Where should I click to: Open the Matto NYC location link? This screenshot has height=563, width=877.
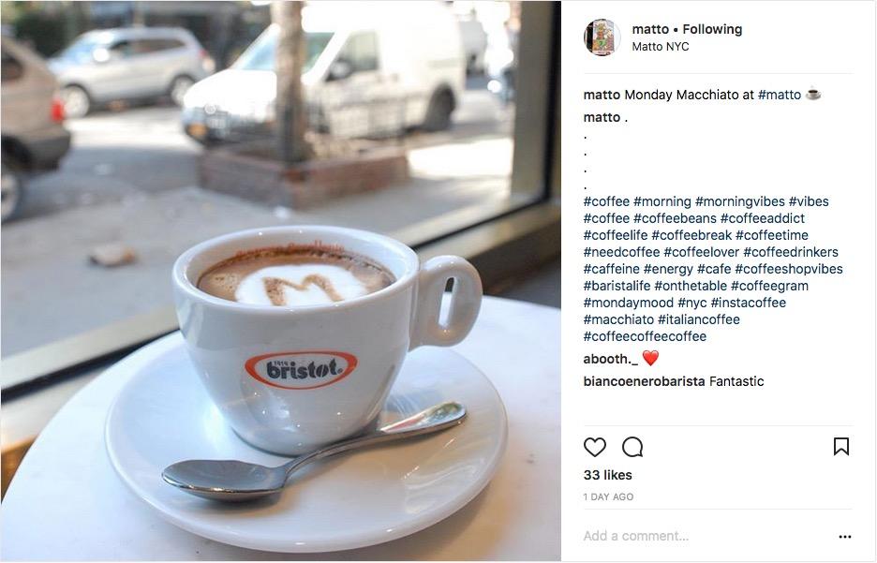[660, 47]
